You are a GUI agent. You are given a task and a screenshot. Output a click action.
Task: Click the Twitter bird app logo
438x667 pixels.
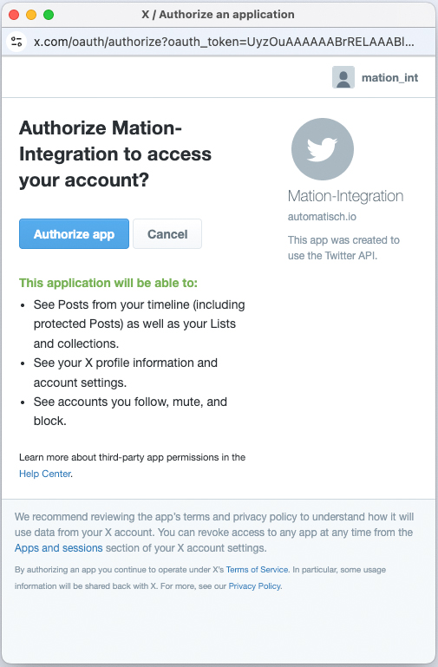coord(323,149)
